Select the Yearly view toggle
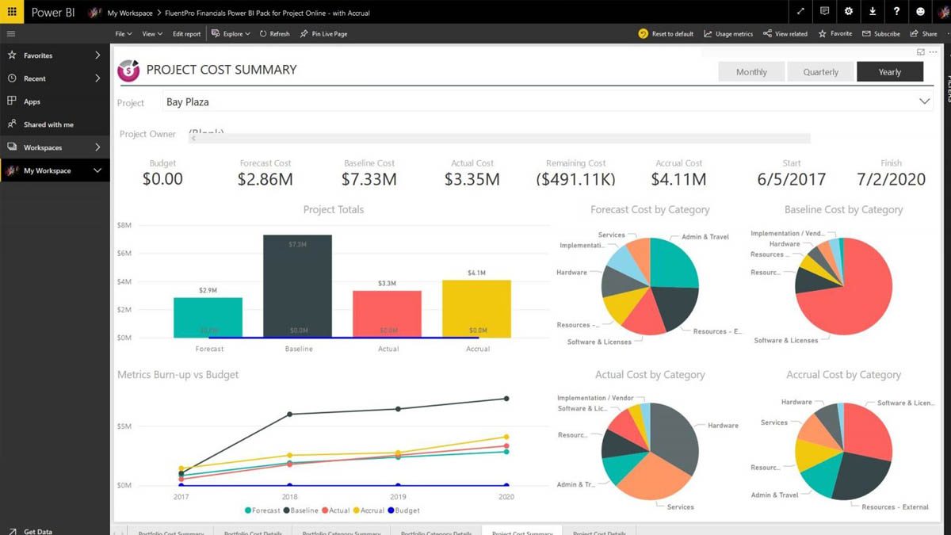The width and height of the screenshot is (951, 535). pos(889,71)
